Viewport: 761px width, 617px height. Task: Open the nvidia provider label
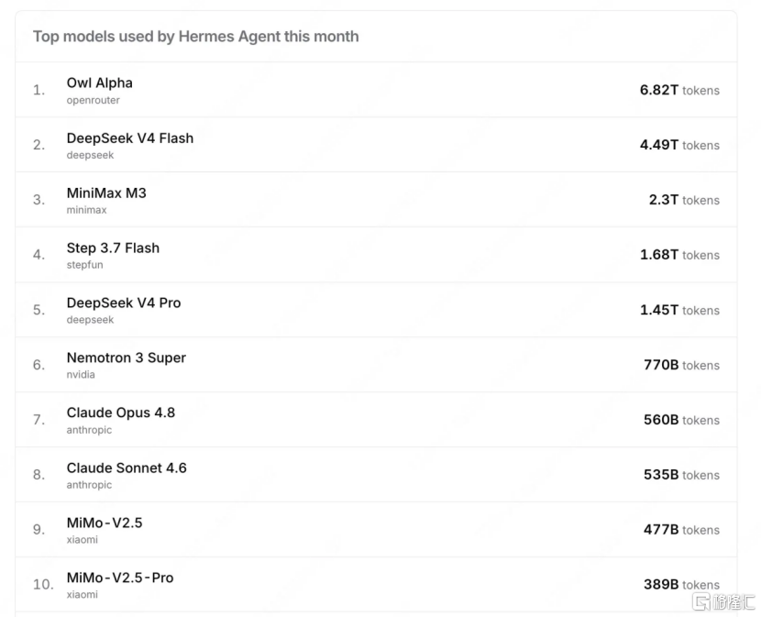point(81,374)
